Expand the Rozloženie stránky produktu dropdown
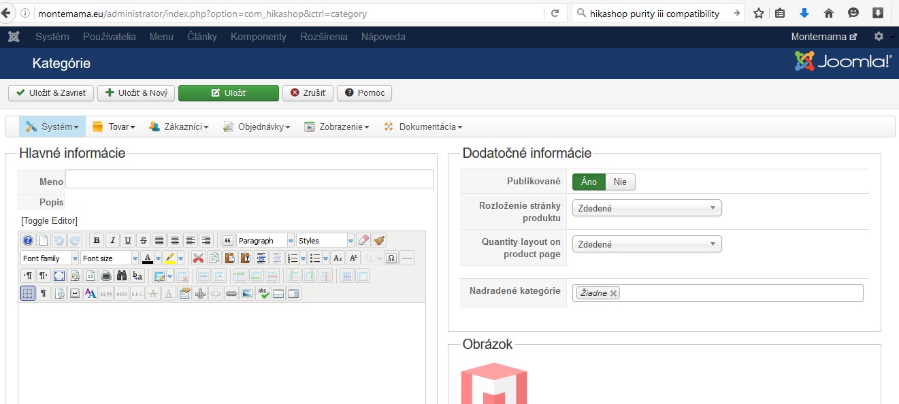The width and height of the screenshot is (899, 404). pos(647,208)
